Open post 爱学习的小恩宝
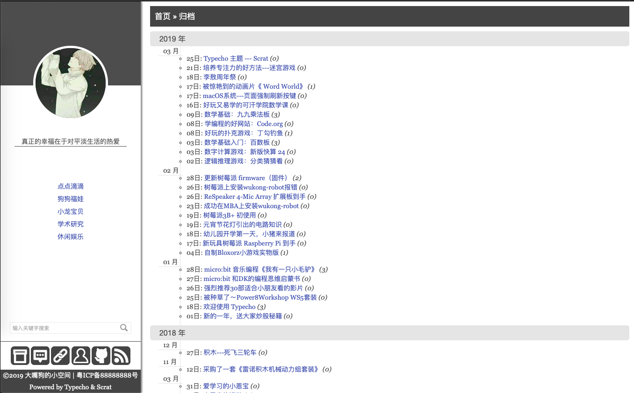 click(x=226, y=386)
